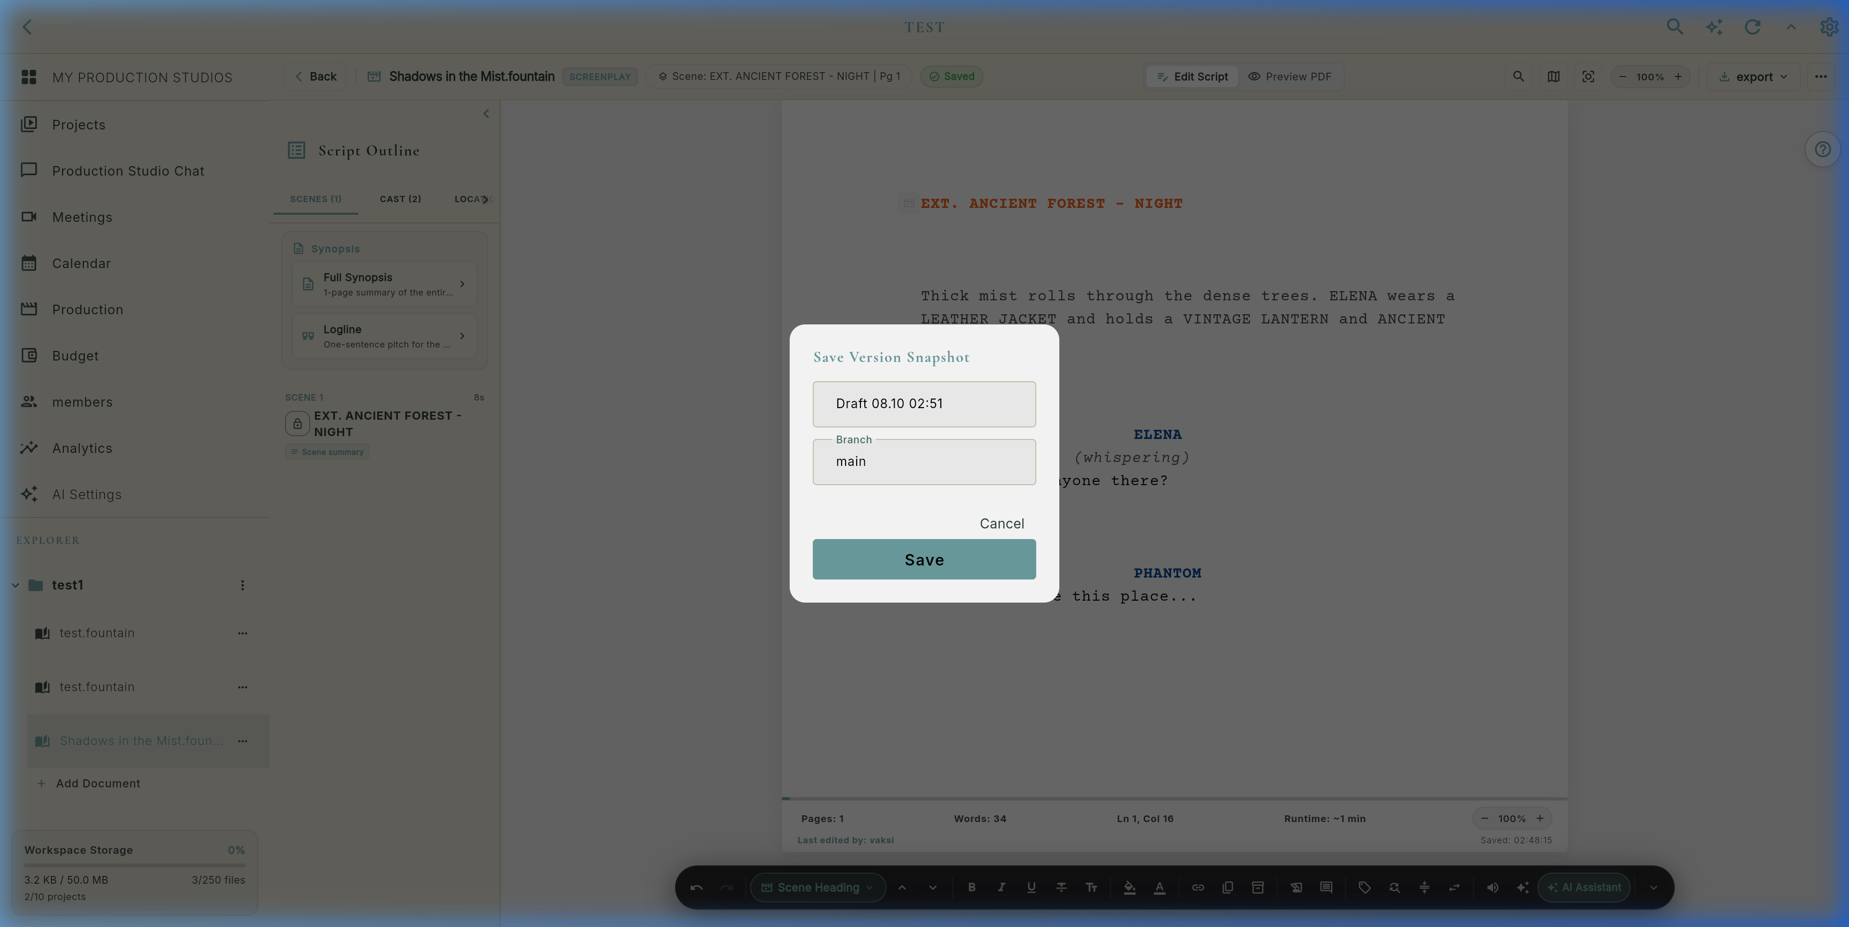Click the copy icon in bottom toolbar
Image resolution: width=1849 pixels, height=927 pixels.
[1227, 888]
